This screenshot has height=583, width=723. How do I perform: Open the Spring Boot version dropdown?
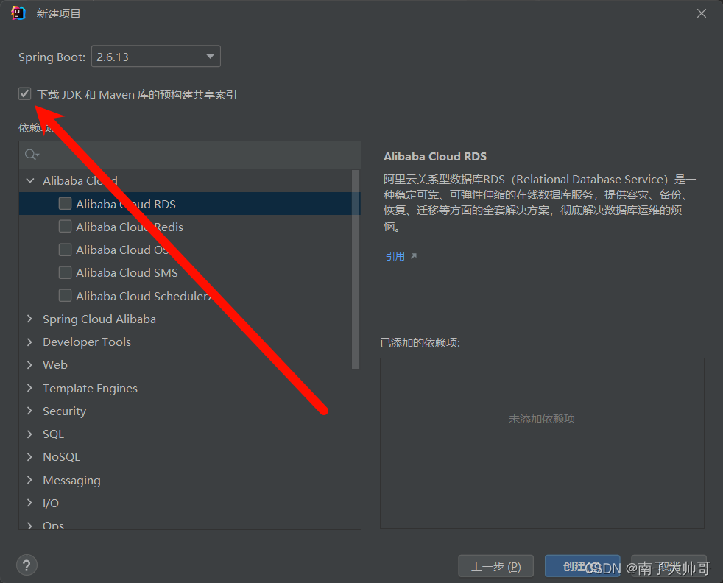tap(156, 56)
